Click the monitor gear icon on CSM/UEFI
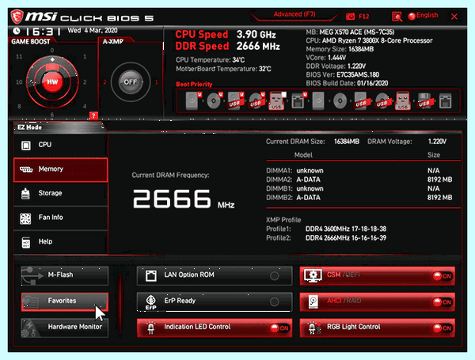 click(313, 275)
